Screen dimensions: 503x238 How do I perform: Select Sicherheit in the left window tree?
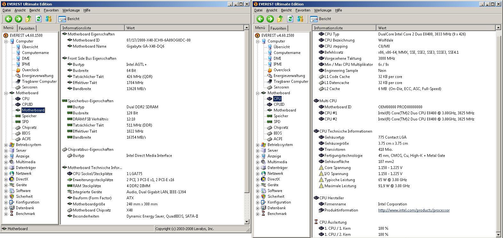coord(24,196)
